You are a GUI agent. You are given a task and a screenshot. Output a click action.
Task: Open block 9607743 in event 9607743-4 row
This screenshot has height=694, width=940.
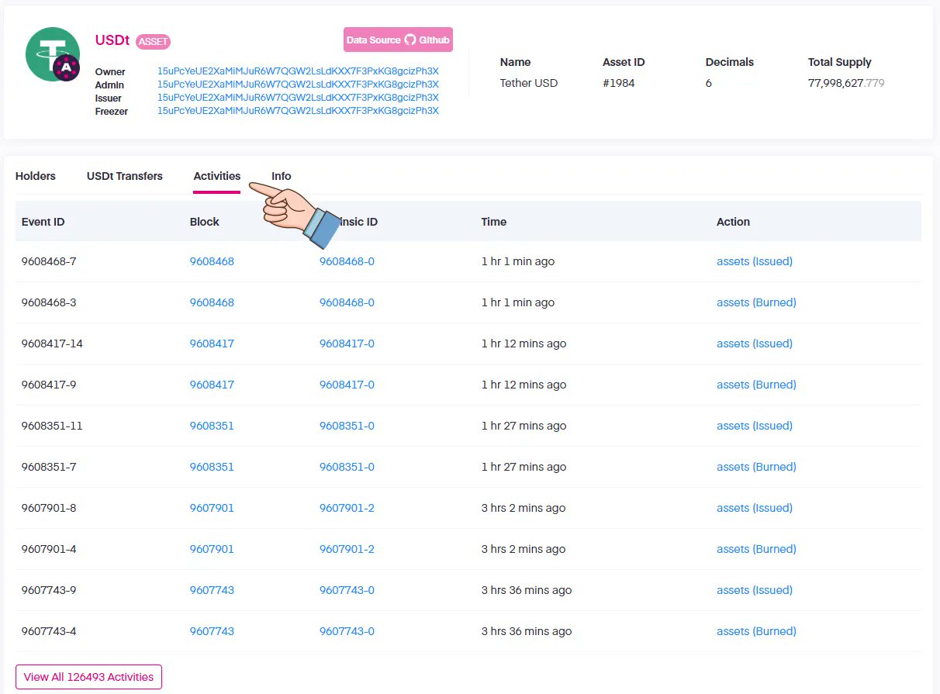click(x=212, y=631)
